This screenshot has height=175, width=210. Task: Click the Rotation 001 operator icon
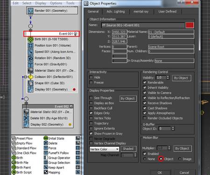30,58
